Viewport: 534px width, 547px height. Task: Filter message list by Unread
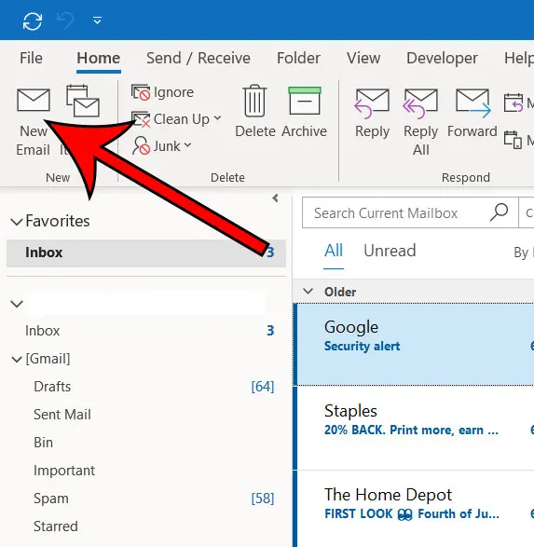click(390, 251)
